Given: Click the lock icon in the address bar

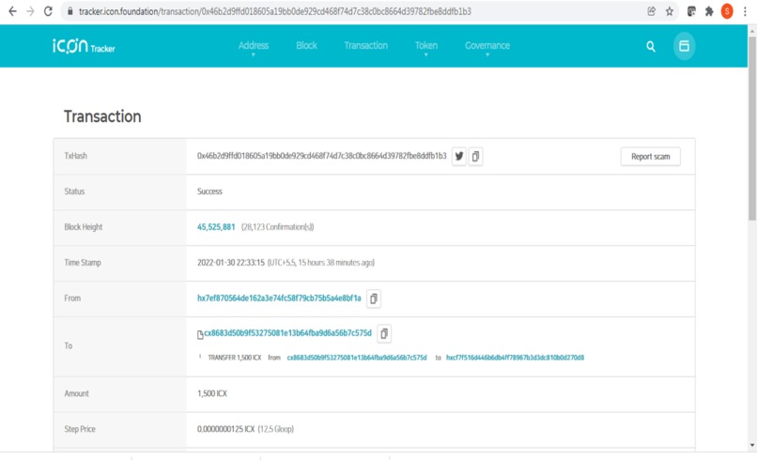Looking at the screenshot, I should tap(70, 11).
